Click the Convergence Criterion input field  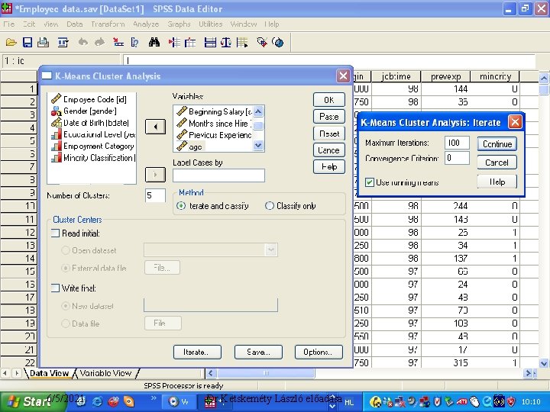click(457, 158)
